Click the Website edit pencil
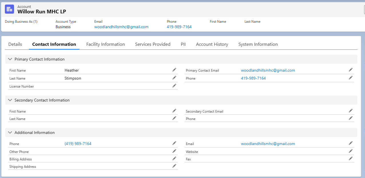The width and height of the screenshot is (365, 178). (351, 151)
